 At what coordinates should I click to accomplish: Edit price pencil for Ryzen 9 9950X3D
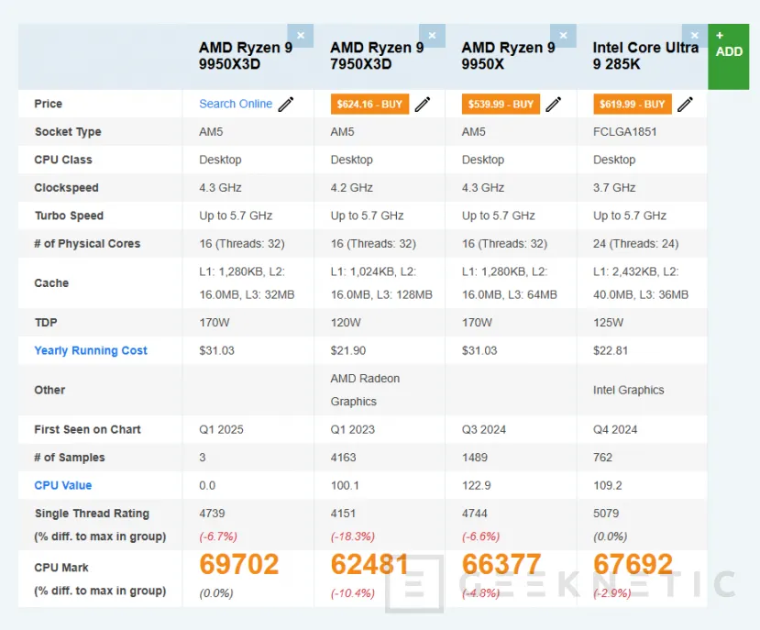click(x=286, y=104)
